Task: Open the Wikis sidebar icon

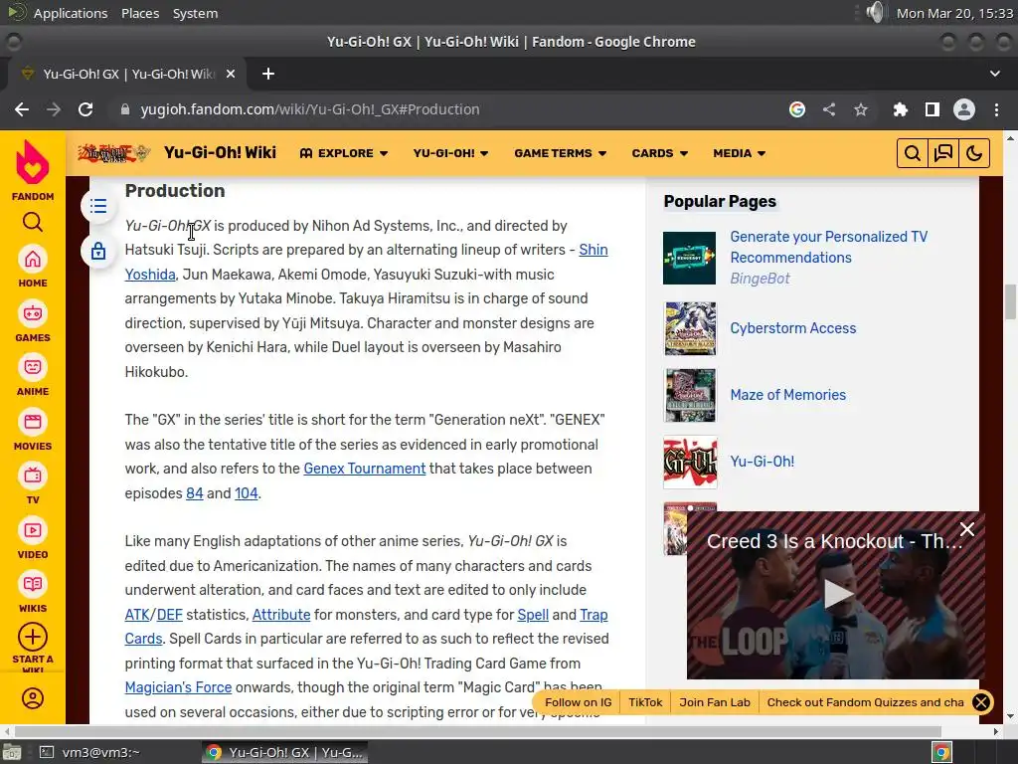Action: pos(33,585)
